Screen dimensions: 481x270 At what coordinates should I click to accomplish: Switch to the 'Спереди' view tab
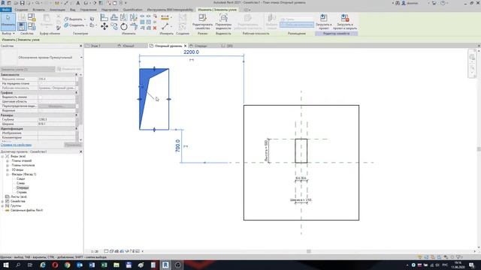pyautogui.click(x=201, y=46)
